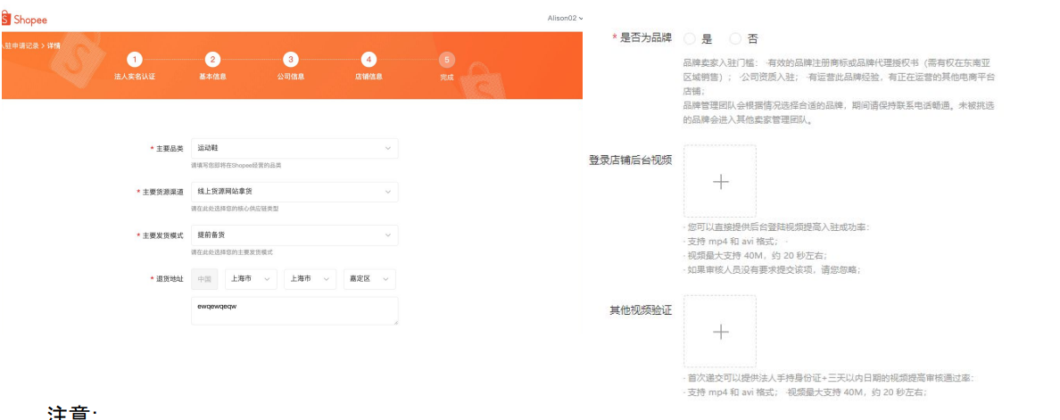The image size is (1060, 420).
Task: Click the 入驻申请记录 breadcrumb link
Action: [x=21, y=45]
